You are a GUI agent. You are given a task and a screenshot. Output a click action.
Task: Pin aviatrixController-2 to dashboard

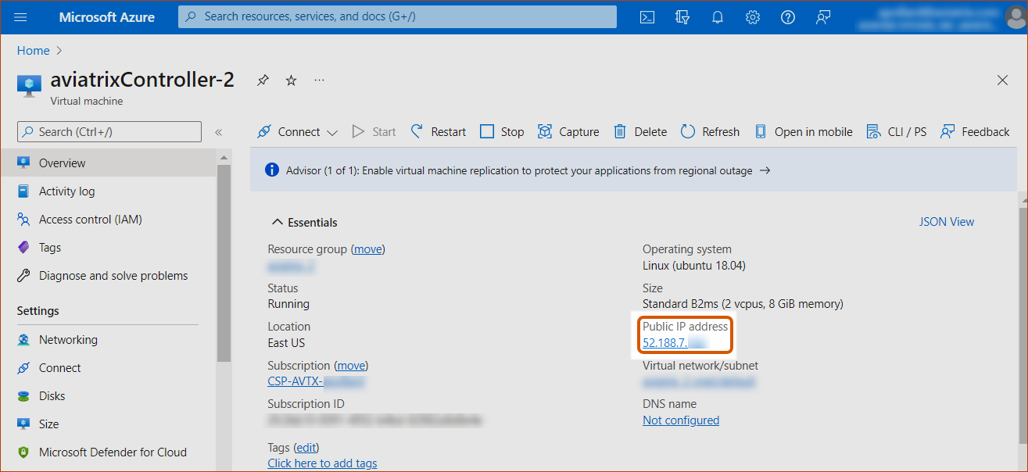263,80
